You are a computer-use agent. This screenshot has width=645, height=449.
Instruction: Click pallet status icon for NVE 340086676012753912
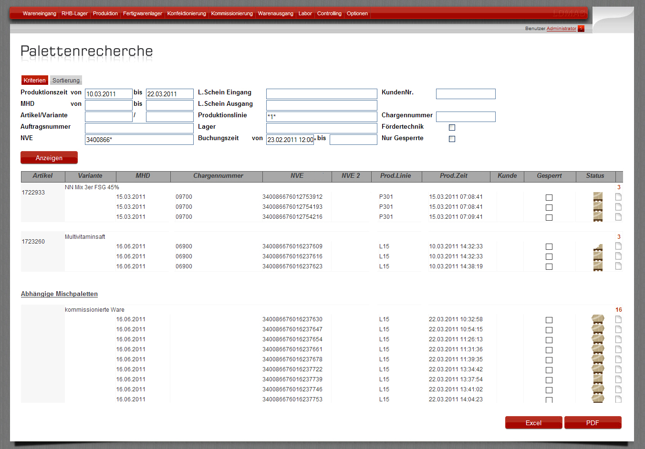(598, 197)
